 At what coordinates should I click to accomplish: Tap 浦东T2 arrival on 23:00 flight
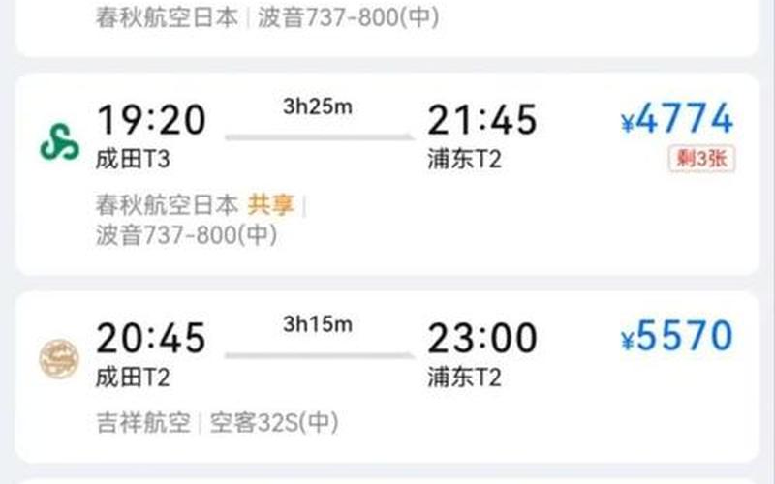pyautogui.click(x=465, y=378)
